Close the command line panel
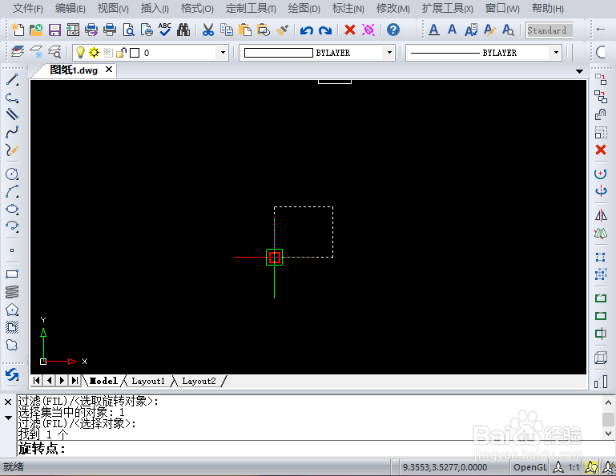 pos(8,402)
